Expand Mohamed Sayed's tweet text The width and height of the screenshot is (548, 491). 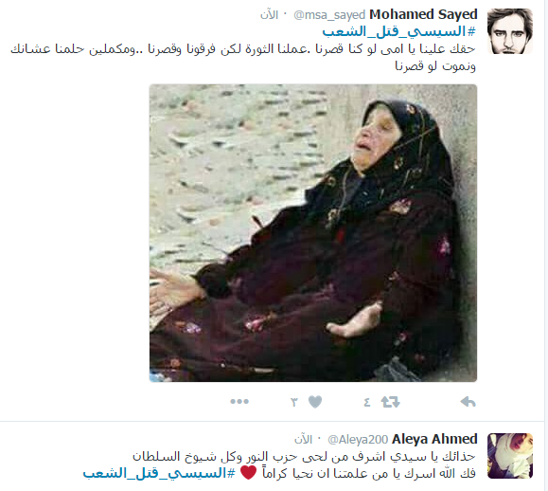(x=243, y=57)
